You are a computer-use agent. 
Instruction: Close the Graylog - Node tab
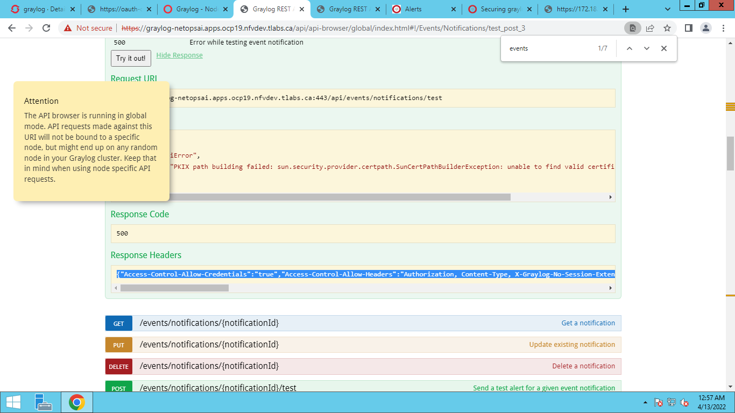pyautogui.click(x=224, y=9)
